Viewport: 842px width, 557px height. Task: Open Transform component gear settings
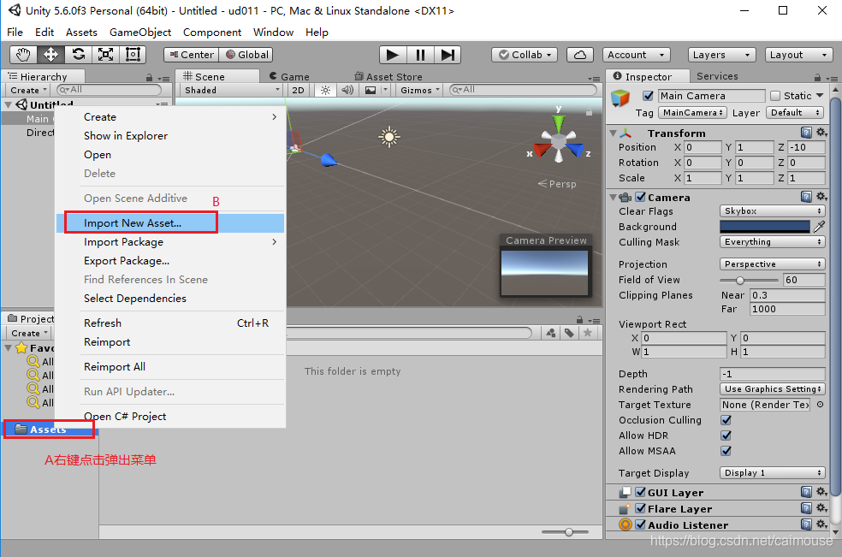click(821, 133)
